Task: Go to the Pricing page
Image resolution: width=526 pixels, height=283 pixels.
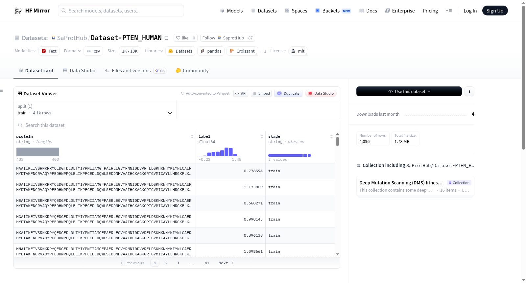Action: coord(430,11)
